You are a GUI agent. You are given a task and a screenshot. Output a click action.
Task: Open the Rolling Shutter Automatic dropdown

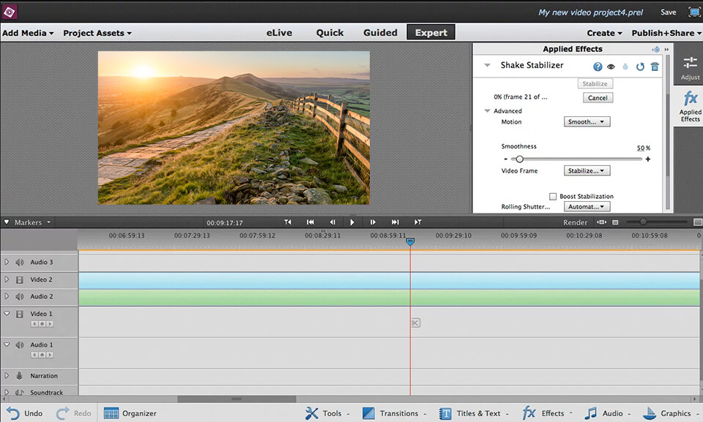coord(587,206)
